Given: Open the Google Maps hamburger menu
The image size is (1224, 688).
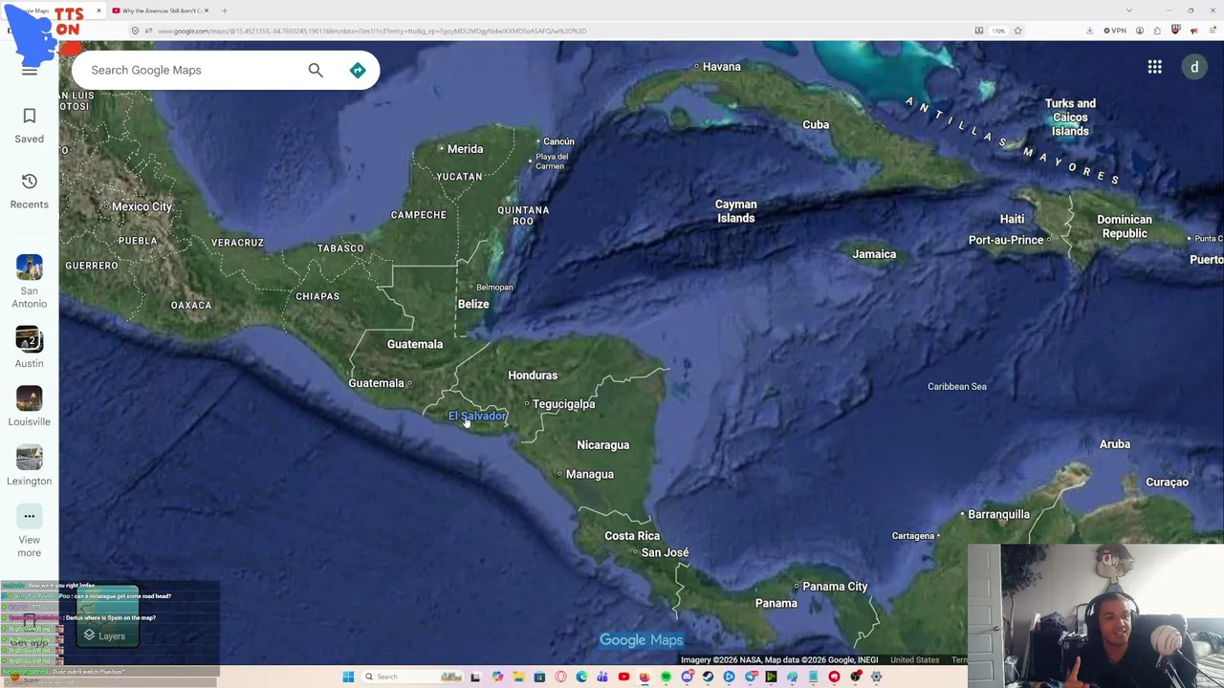Looking at the screenshot, I should point(30,70).
